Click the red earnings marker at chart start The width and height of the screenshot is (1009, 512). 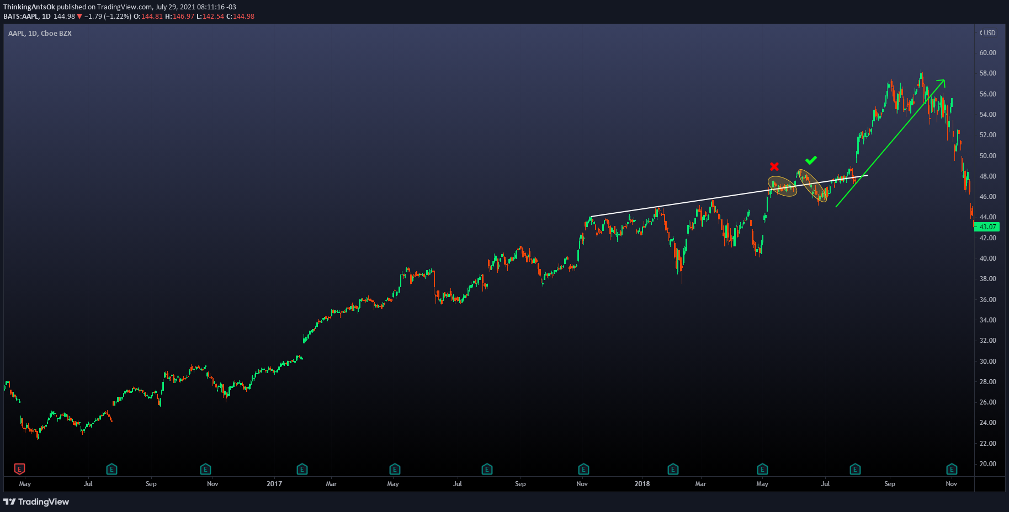[x=19, y=469]
